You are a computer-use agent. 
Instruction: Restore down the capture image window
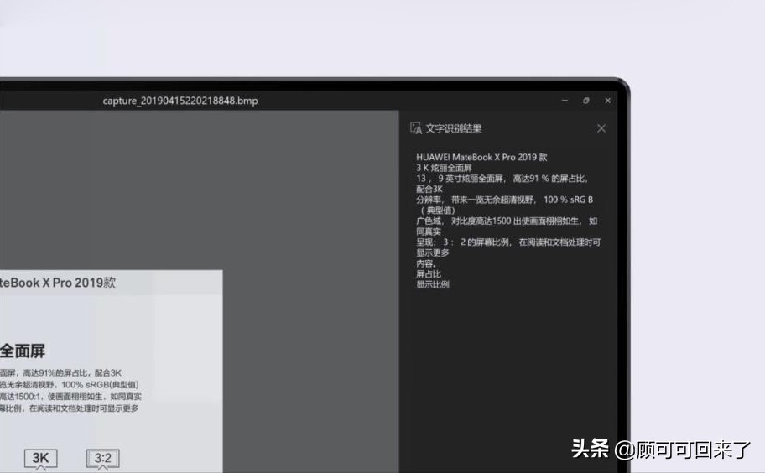click(586, 101)
